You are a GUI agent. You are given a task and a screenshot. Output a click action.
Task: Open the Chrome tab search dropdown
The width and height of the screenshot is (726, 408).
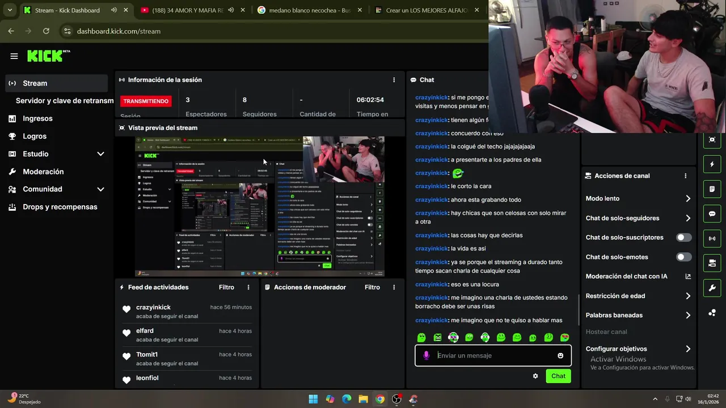tap(10, 10)
